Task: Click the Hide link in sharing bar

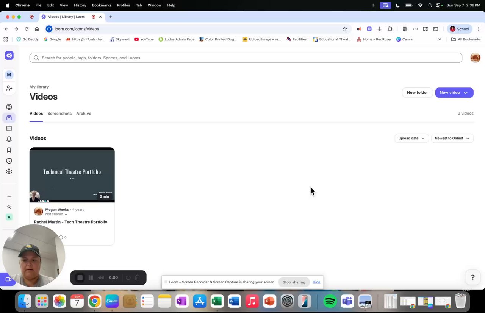Action: (x=316, y=282)
